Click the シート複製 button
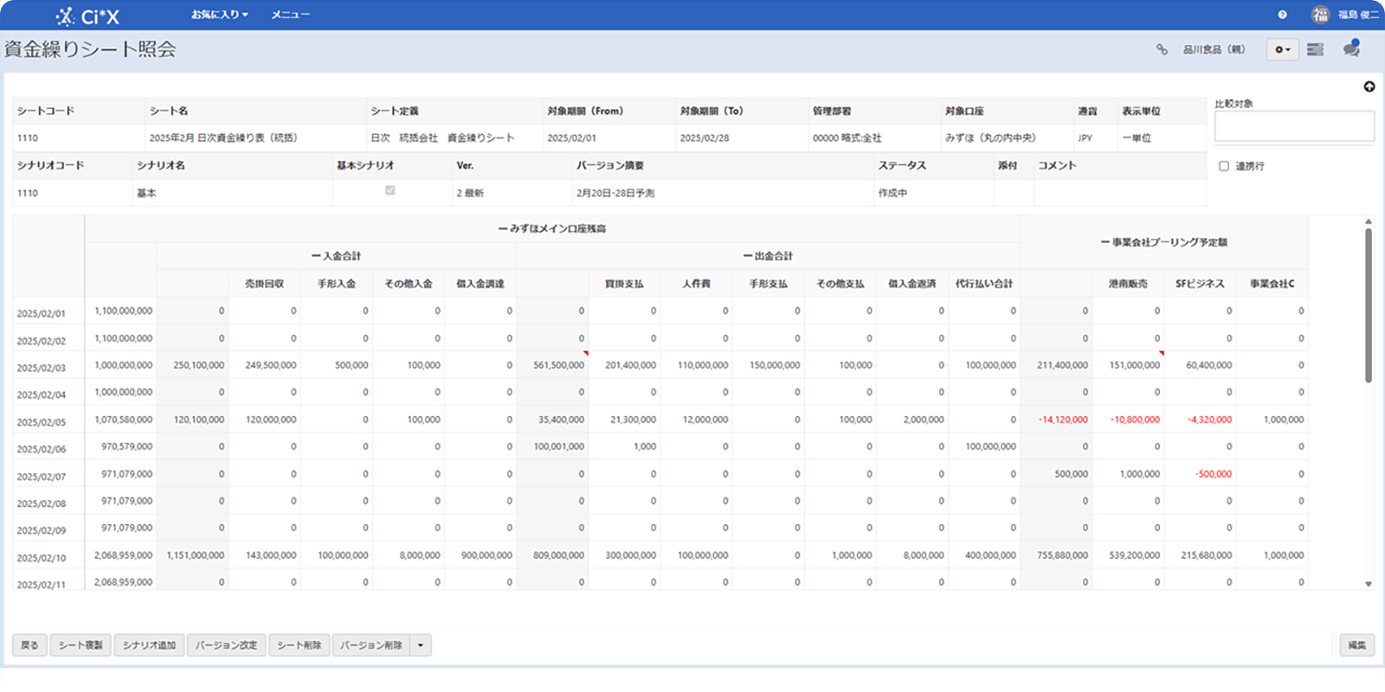 click(81, 645)
